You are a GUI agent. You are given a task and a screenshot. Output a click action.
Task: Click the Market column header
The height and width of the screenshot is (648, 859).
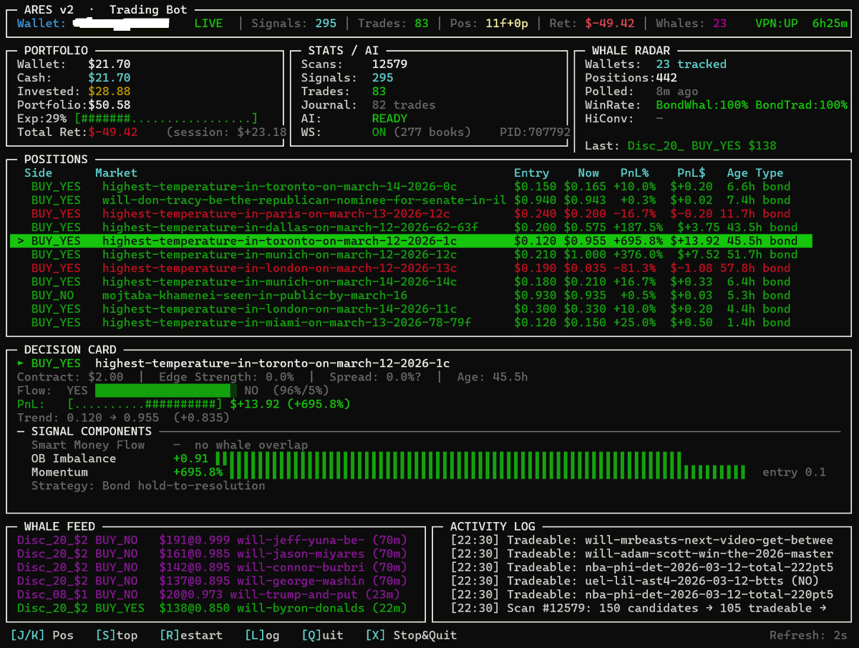click(x=116, y=173)
